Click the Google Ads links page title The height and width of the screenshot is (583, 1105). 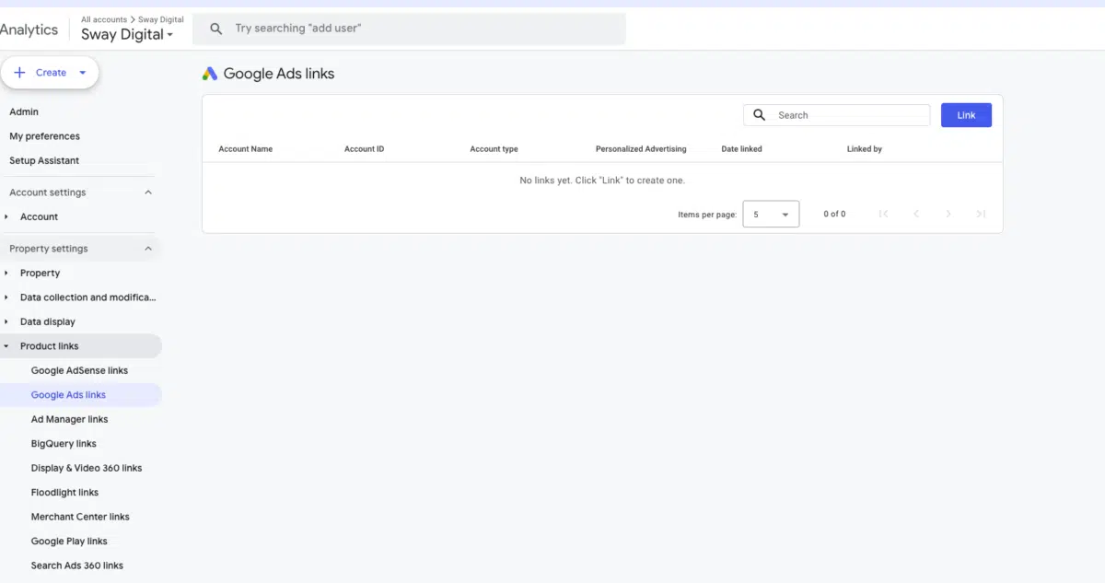[x=279, y=74]
